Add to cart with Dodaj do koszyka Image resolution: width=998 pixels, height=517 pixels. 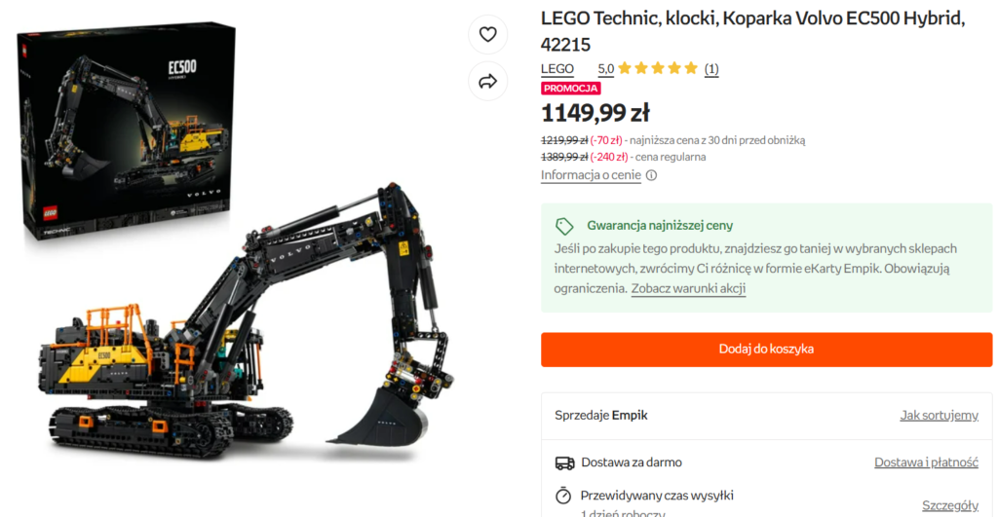point(766,350)
